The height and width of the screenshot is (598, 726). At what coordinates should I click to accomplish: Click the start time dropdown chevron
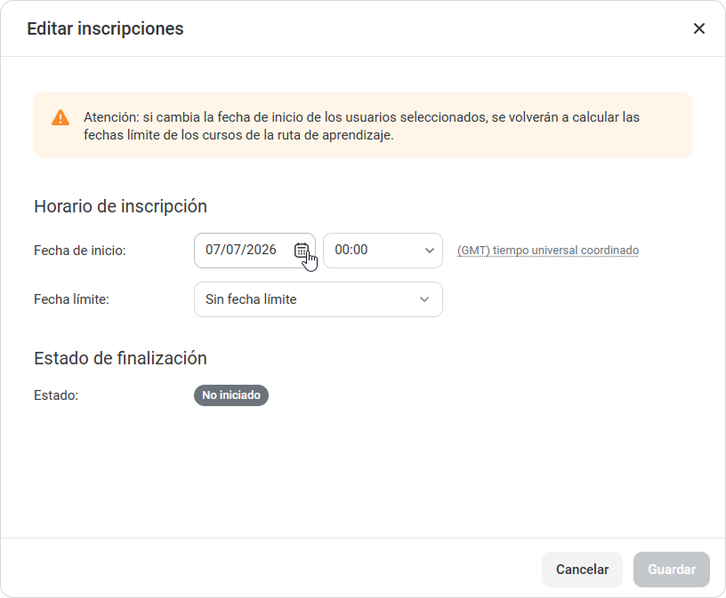(x=429, y=251)
